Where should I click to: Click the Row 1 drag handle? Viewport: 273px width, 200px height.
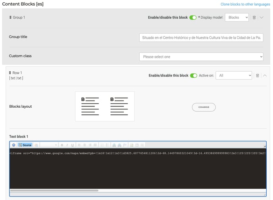(x=10, y=73)
